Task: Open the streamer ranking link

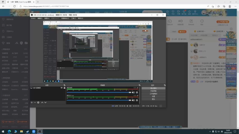Action: (200, 31)
